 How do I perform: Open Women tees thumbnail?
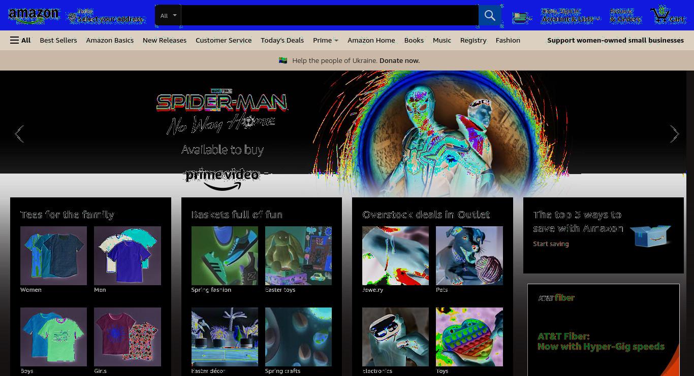pos(53,256)
